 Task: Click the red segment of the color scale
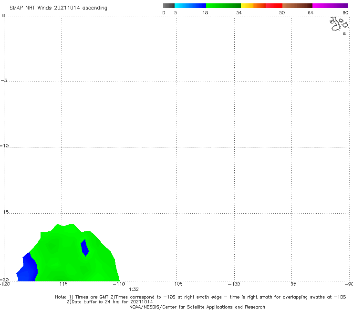click(274, 6)
